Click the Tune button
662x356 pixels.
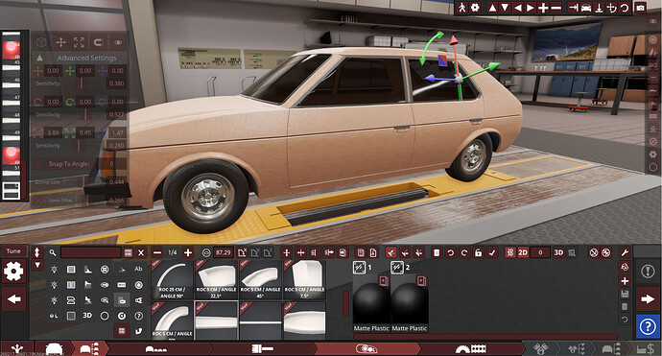click(13, 251)
